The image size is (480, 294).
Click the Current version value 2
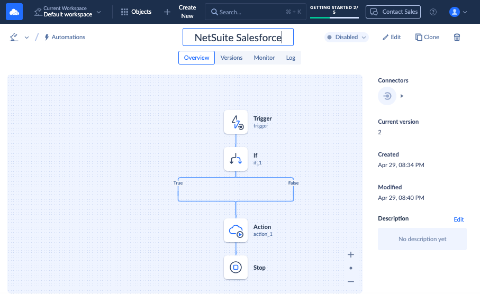379,132
